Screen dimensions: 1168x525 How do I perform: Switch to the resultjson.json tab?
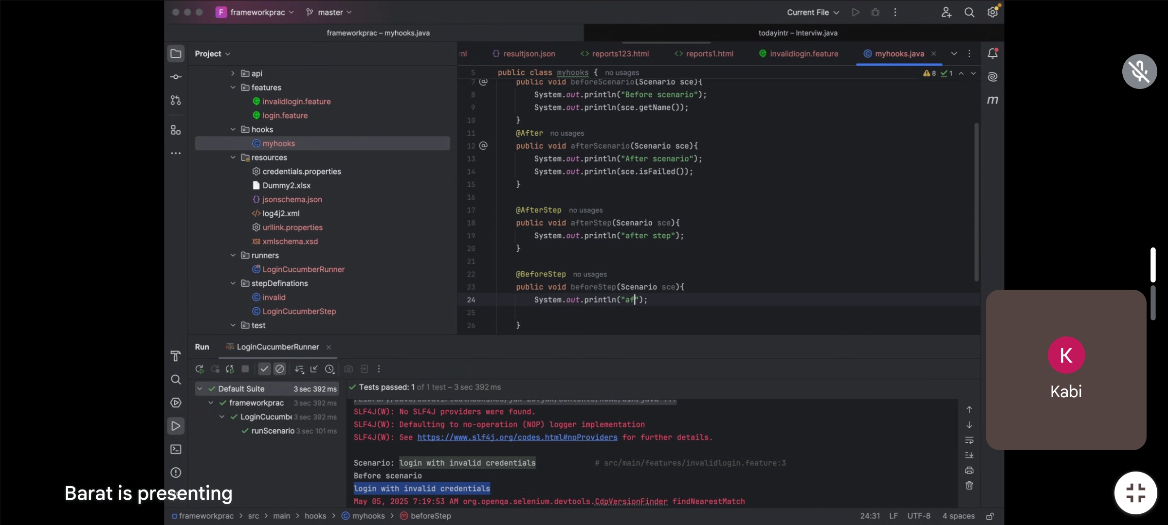524,54
